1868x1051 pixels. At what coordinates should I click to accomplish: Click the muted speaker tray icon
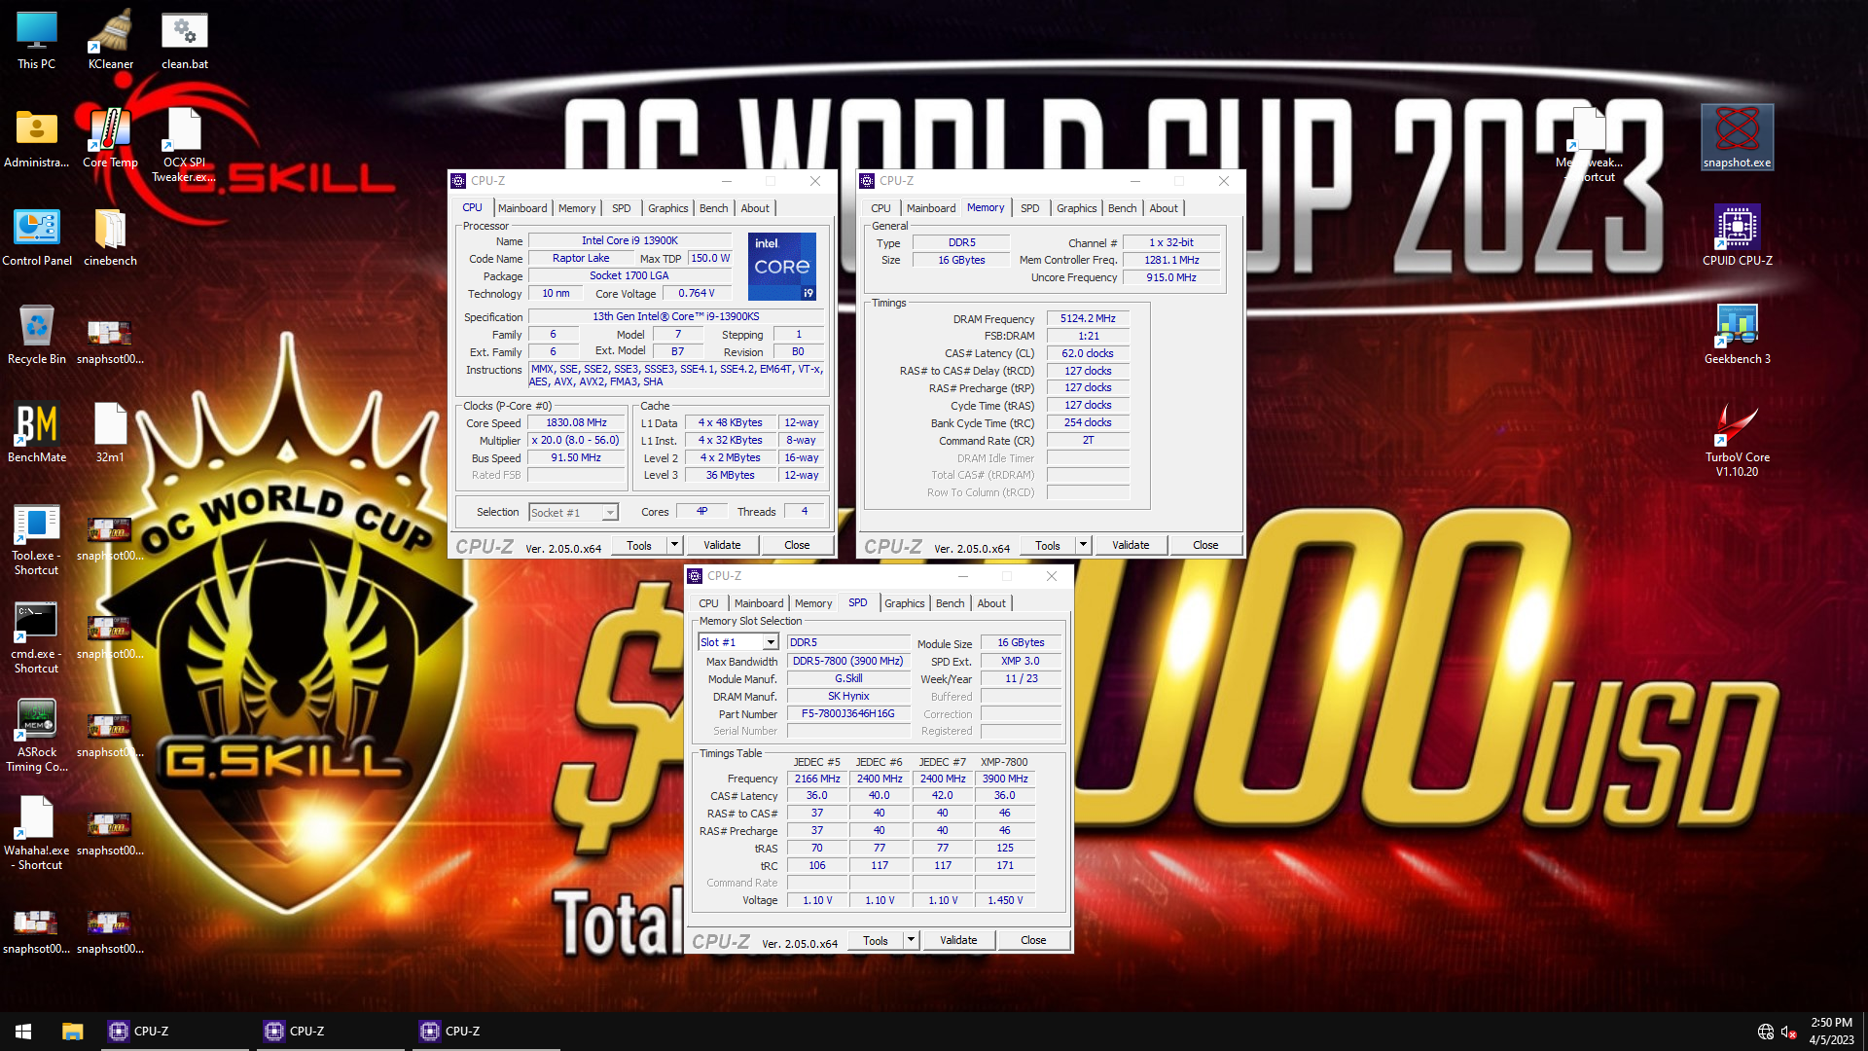(x=1788, y=1032)
